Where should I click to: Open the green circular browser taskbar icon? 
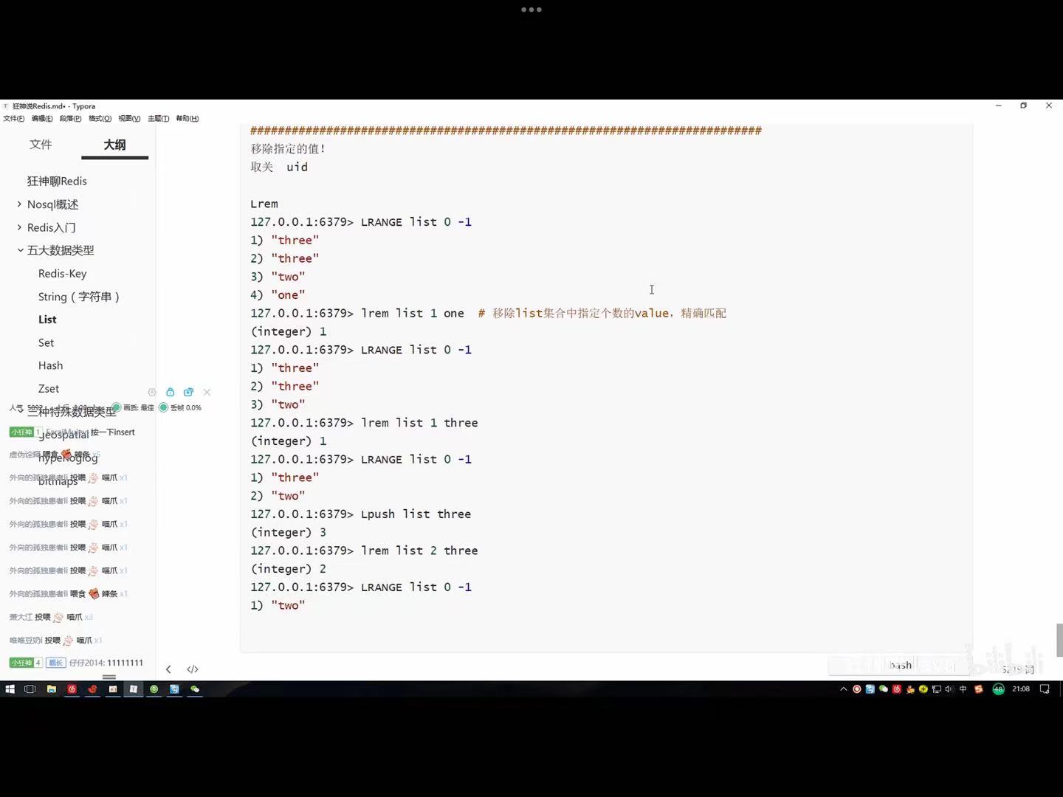click(154, 689)
